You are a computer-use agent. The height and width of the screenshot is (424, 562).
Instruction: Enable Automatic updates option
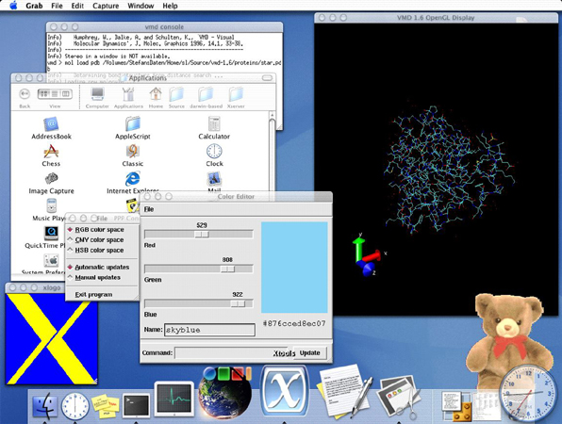102,268
